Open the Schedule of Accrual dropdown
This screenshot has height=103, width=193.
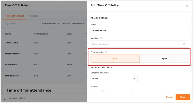coord(114,79)
